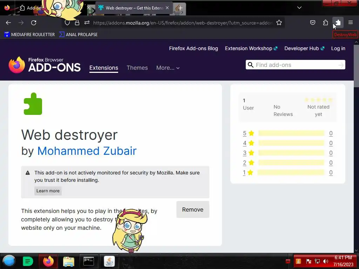The image size is (359, 269).
Task: Select the Web destroyer tab
Action: coord(134,8)
